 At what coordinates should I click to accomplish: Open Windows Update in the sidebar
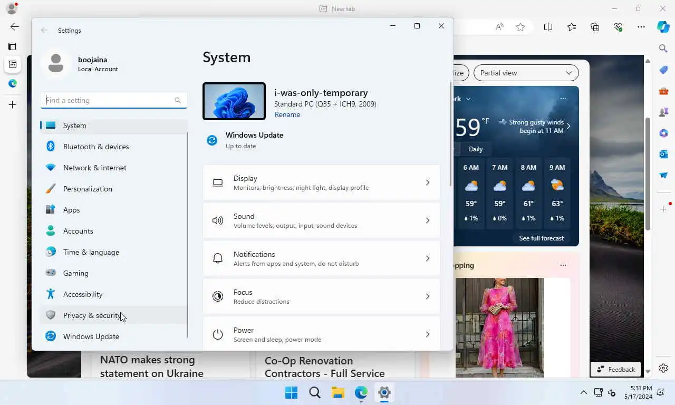click(x=113, y=336)
